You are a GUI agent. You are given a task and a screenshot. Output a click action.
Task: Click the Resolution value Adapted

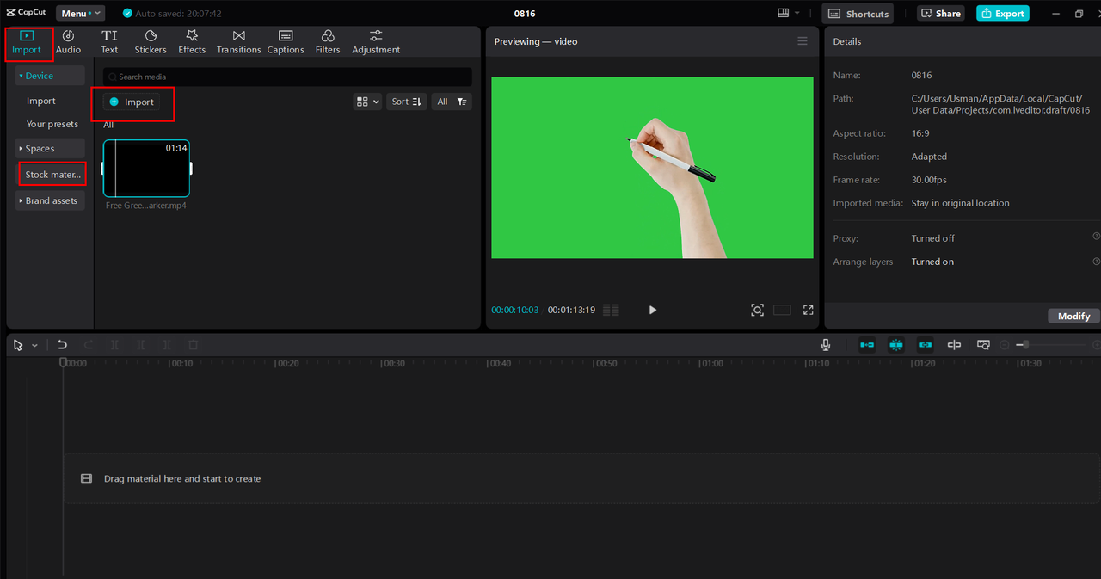click(x=929, y=157)
